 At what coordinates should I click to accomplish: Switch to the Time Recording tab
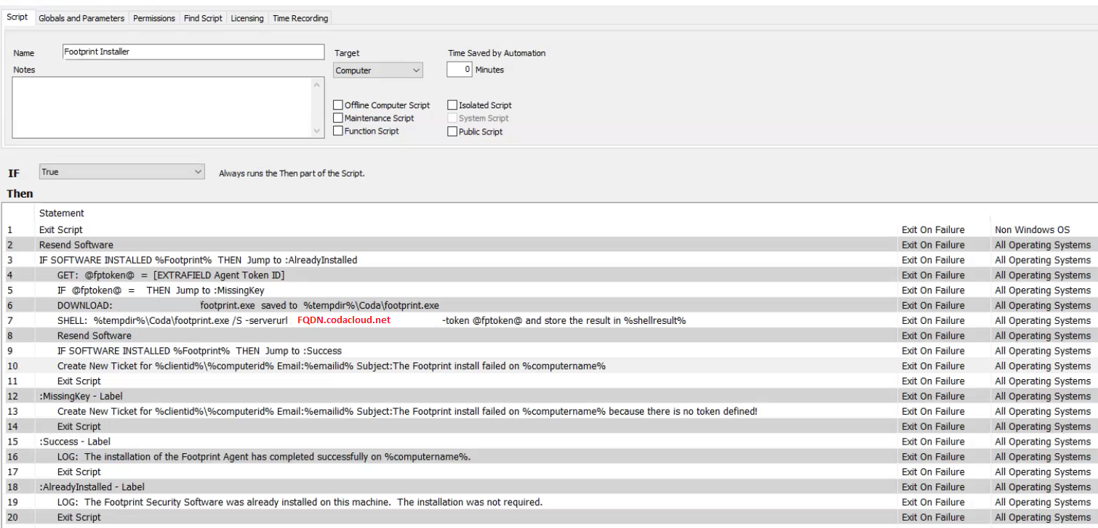tap(300, 17)
